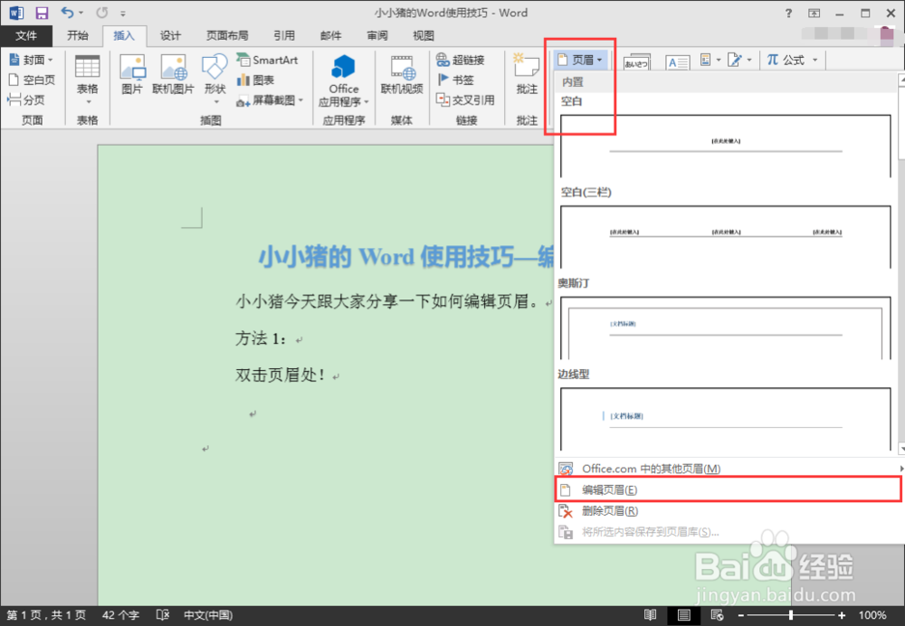The image size is (905, 626).
Task: Open Office 应用程序 apps dropdown
Action: 343,81
